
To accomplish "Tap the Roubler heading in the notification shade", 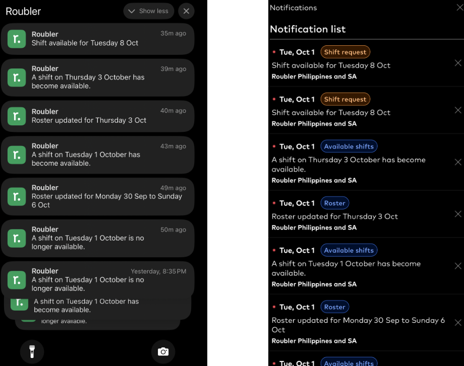I will (x=23, y=11).
